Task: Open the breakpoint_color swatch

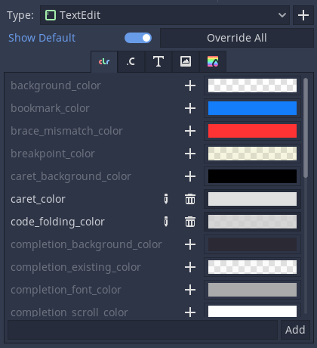Action: (x=252, y=154)
